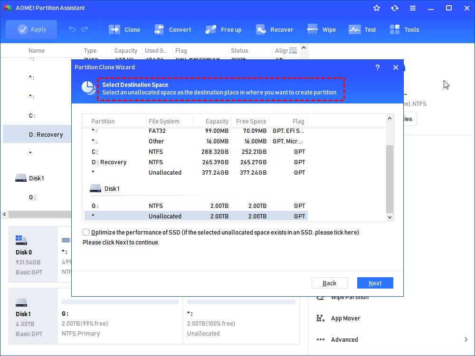Image resolution: width=475 pixels, height=356 pixels.
Task: Click the Apply checkmark button
Action: (31, 29)
